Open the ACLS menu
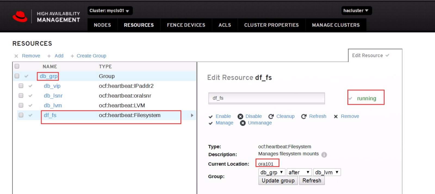Screen dimensions: 435x194 pyautogui.click(x=225, y=25)
